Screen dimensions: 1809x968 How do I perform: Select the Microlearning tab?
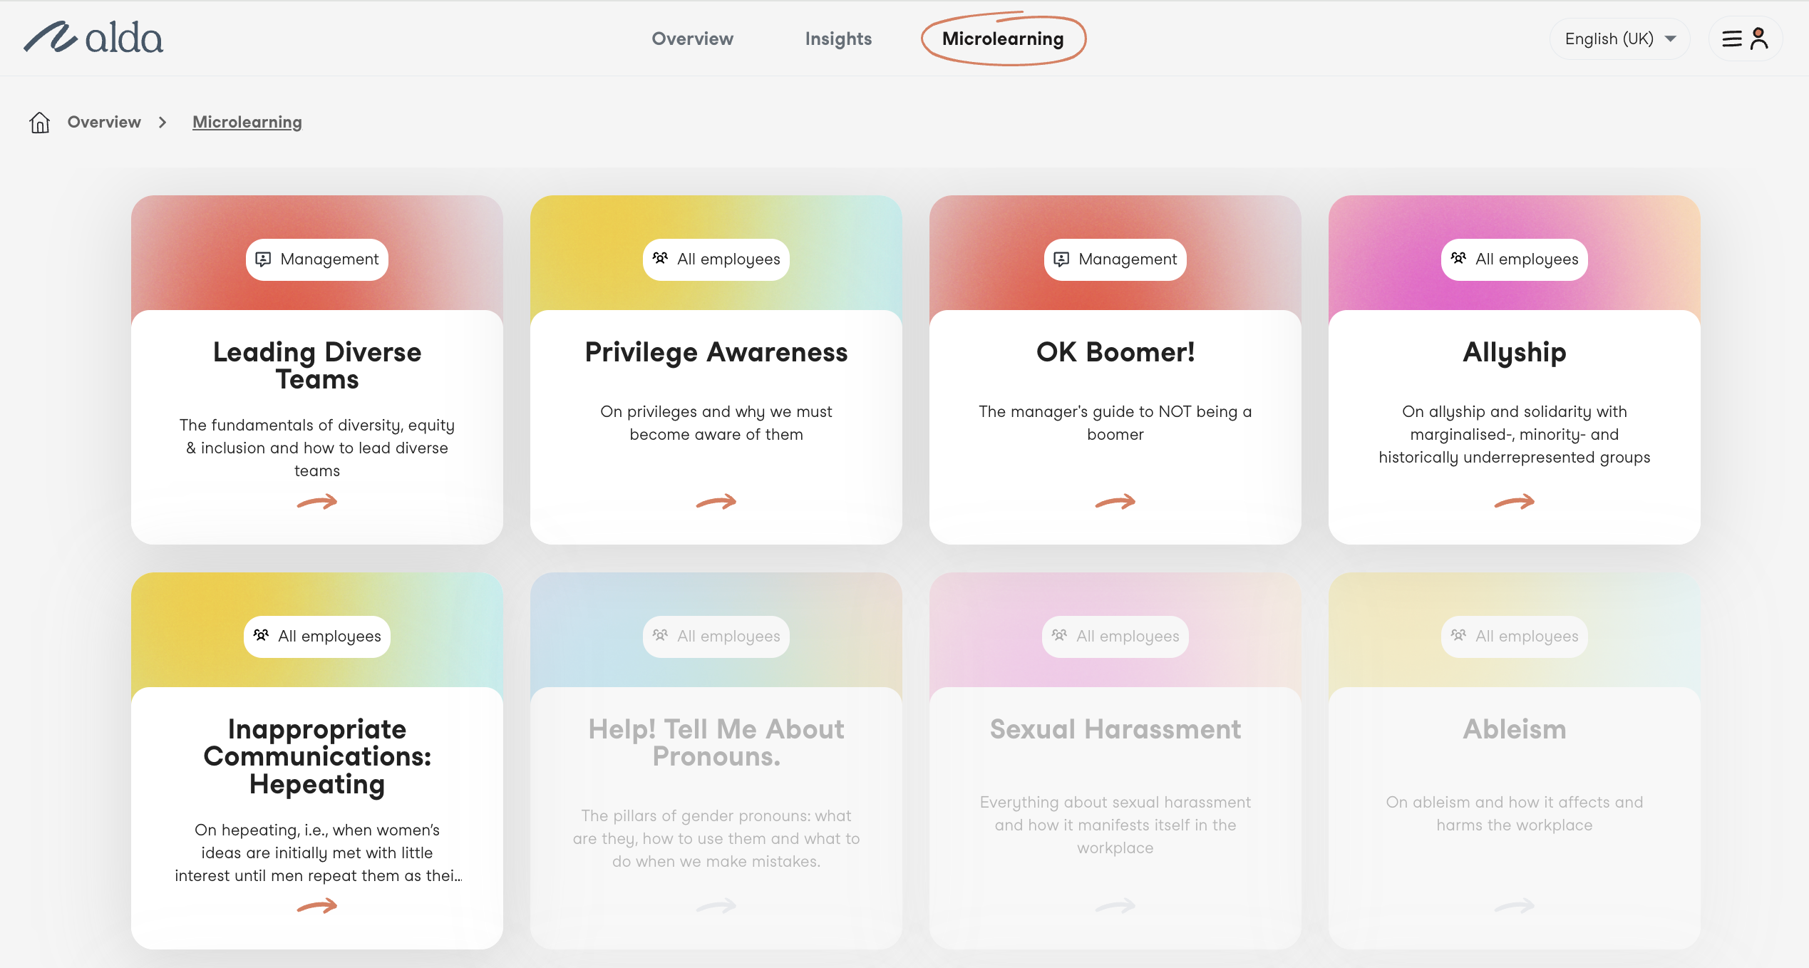[1003, 38]
